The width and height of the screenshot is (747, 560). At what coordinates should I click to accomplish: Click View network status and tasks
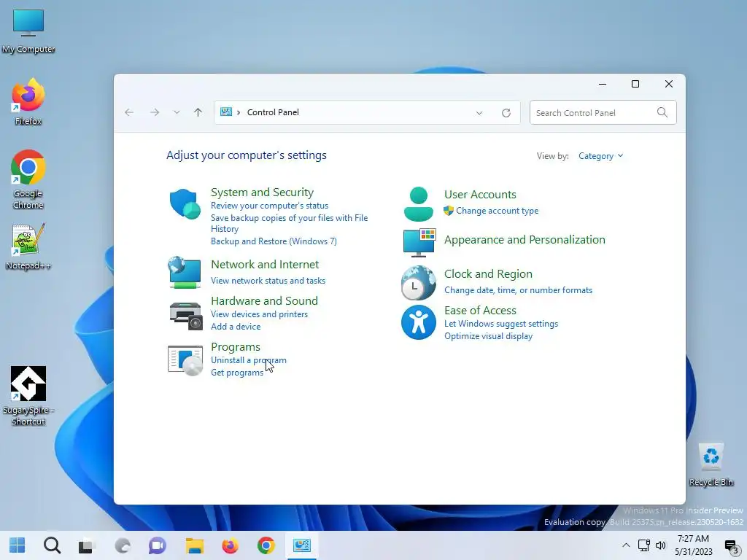point(268,281)
